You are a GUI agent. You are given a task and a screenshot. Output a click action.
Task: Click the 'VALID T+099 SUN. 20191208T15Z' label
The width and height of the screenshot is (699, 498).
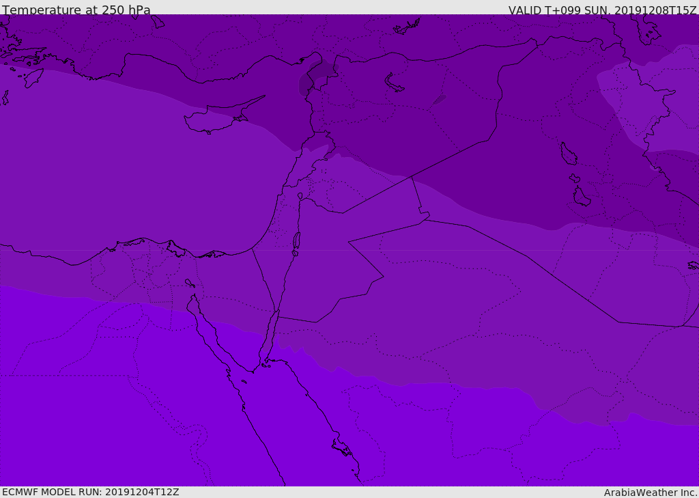pos(602,10)
